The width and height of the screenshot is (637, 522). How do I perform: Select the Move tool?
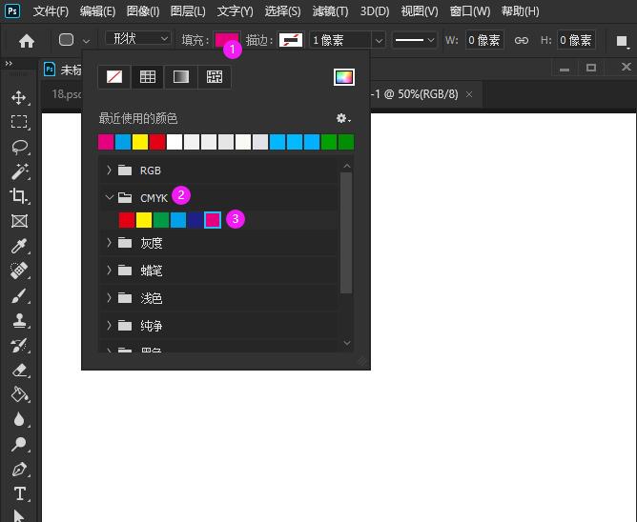[x=19, y=97]
